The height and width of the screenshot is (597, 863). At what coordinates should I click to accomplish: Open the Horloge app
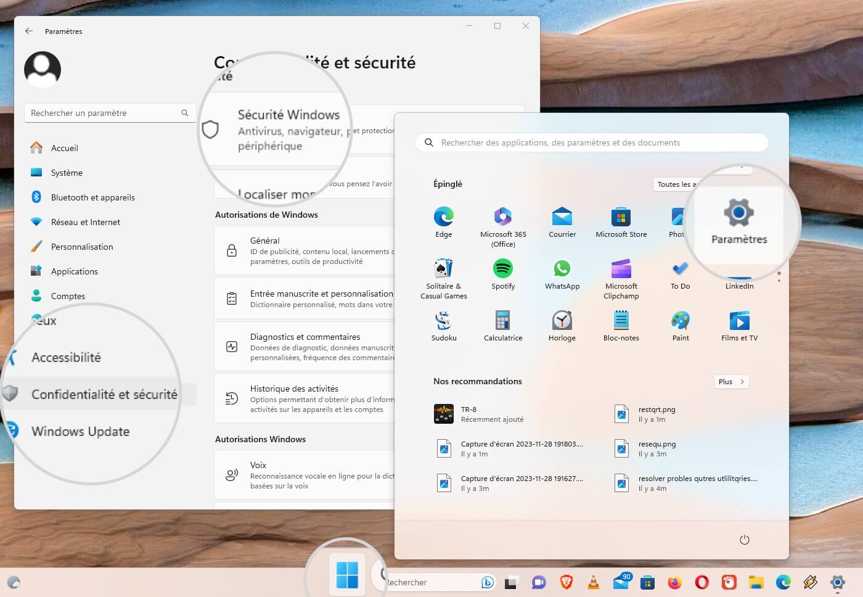click(562, 326)
